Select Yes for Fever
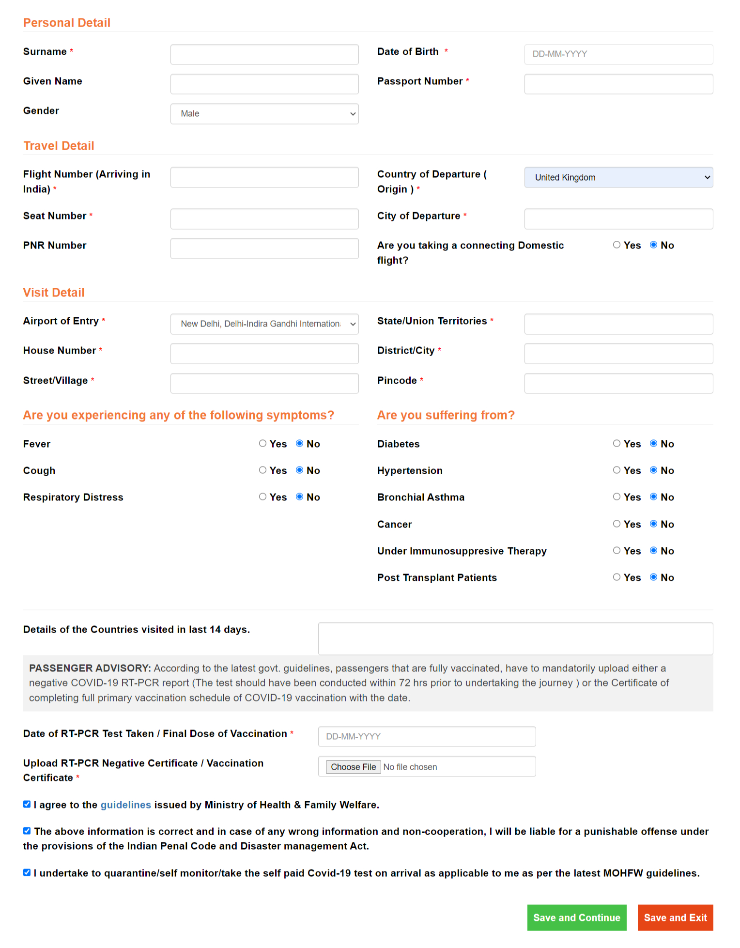This screenshot has width=740, height=948. [x=262, y=444]
